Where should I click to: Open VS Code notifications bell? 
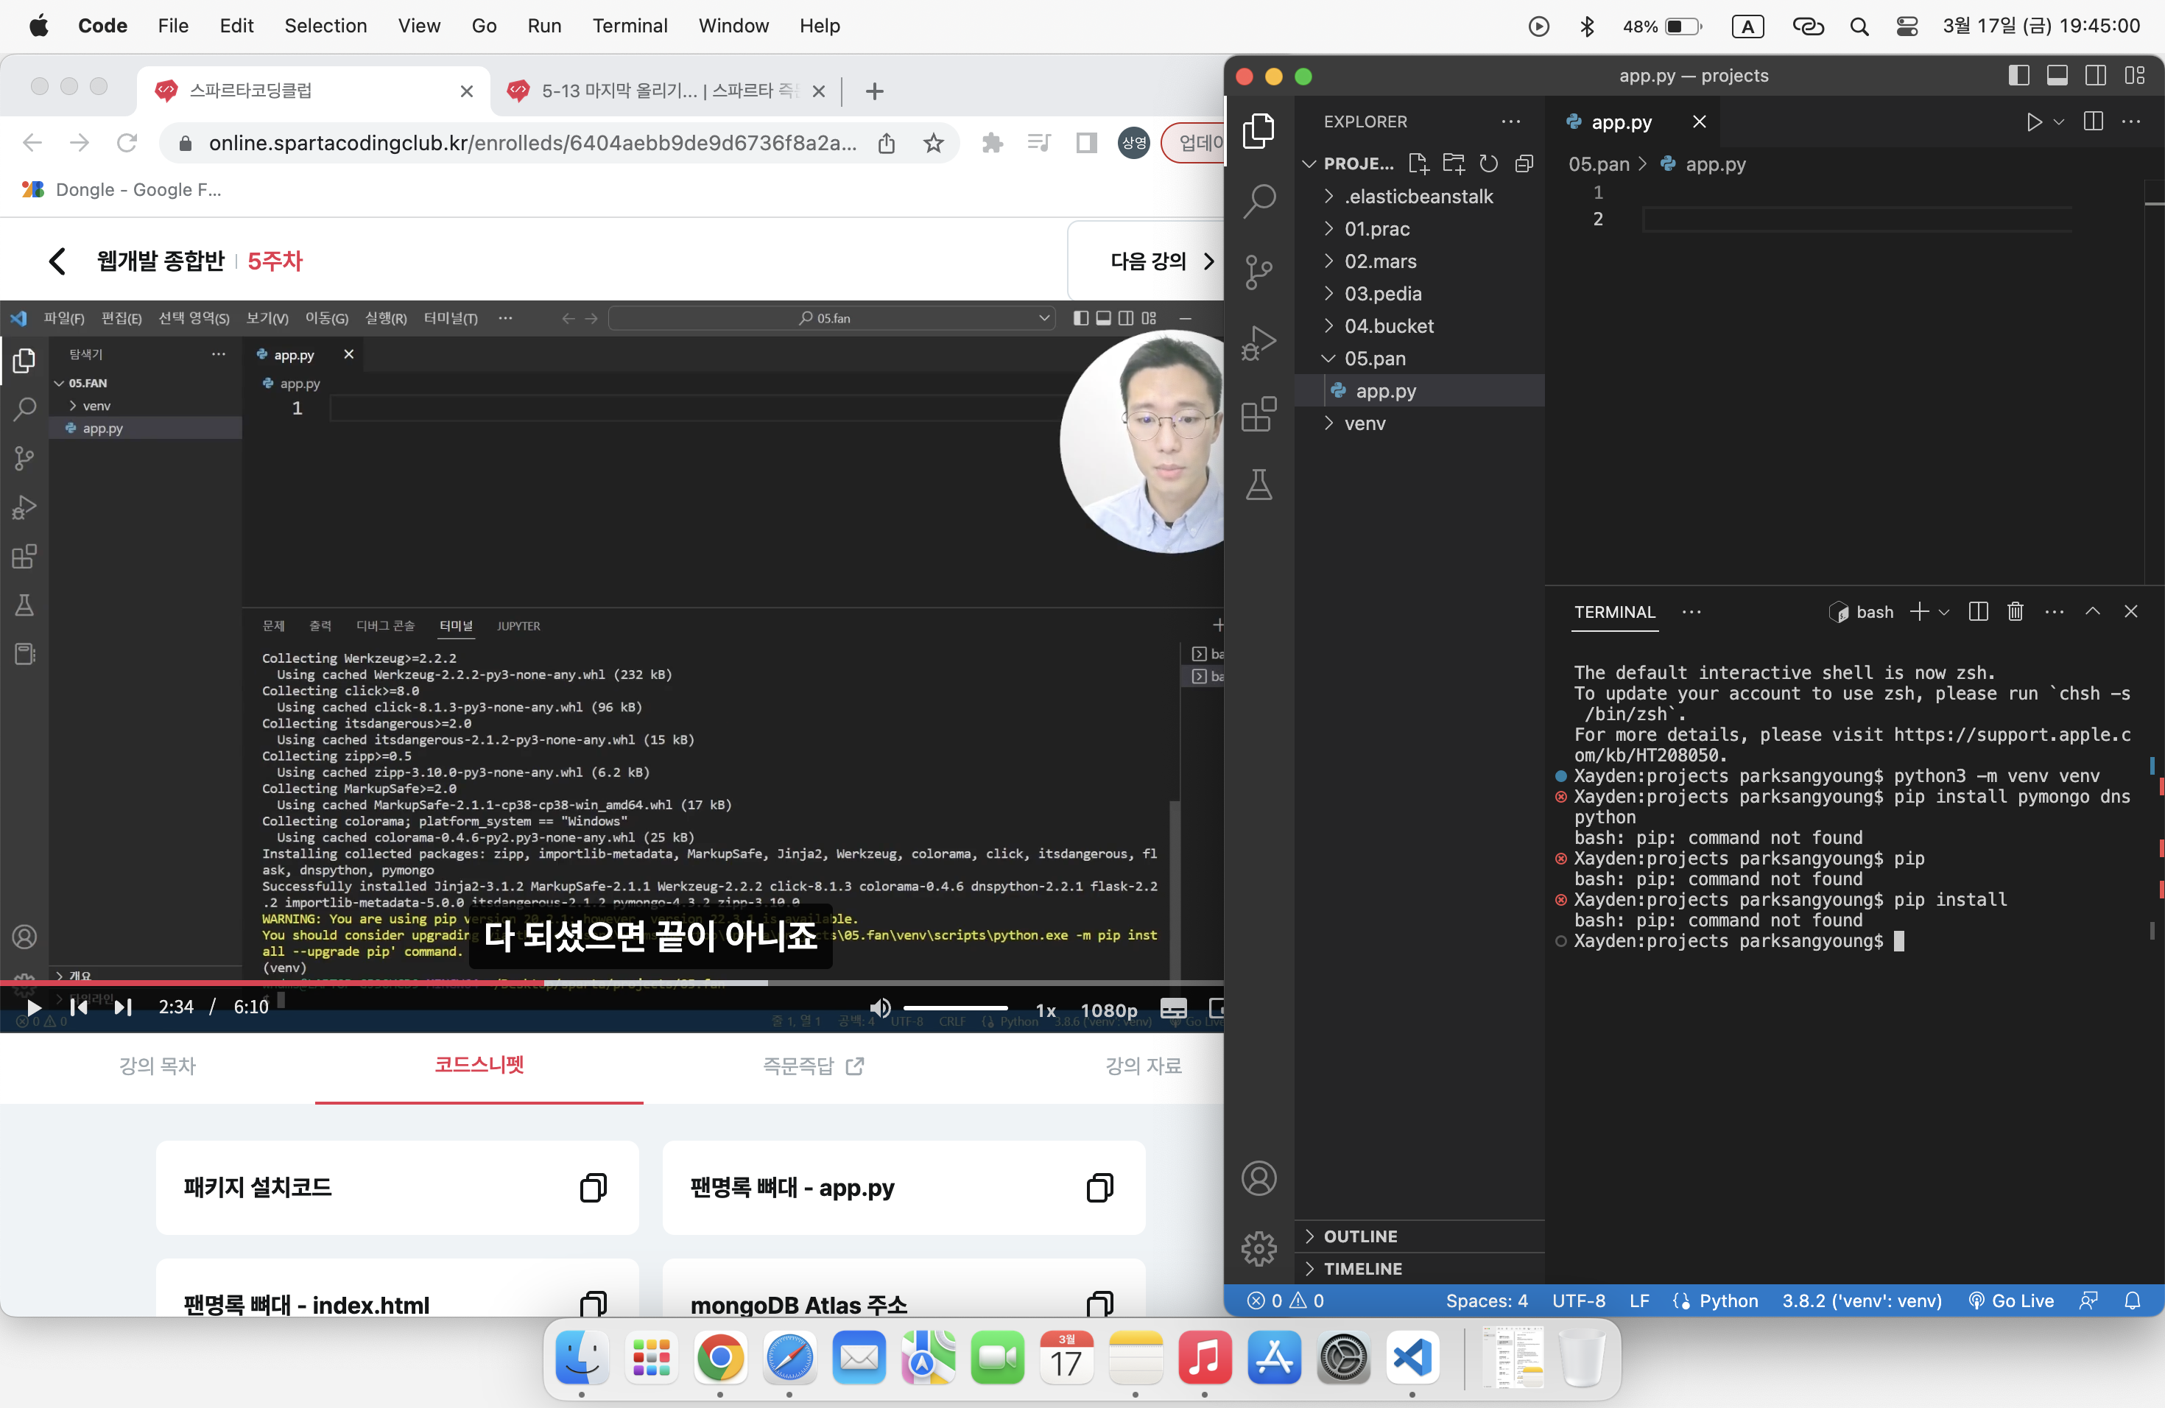coord(2133,1301)
